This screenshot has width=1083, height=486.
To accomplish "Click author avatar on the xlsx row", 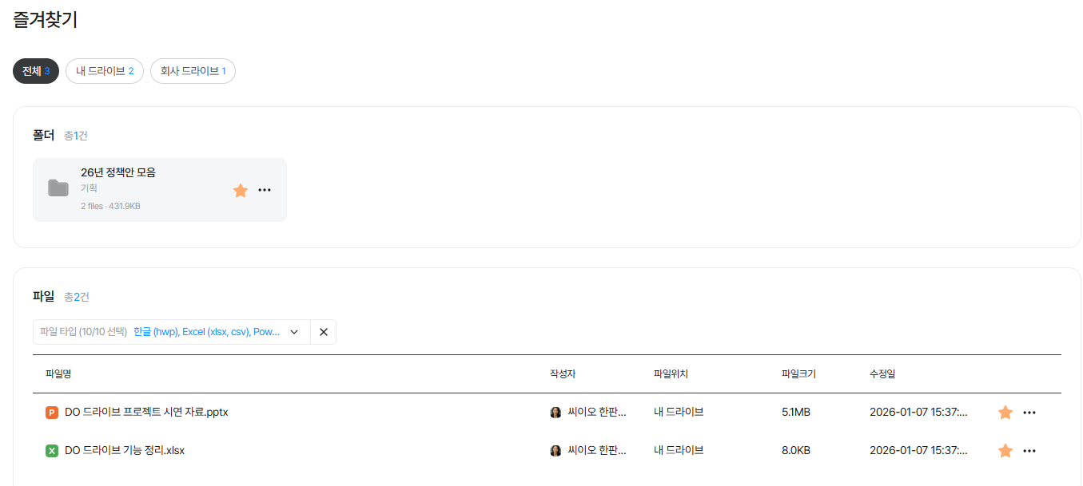I will click(x=555, y=451).
